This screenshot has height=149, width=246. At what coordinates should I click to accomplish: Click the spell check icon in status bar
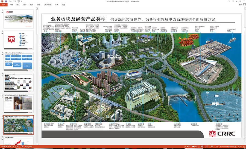click(x=22, y=147)
